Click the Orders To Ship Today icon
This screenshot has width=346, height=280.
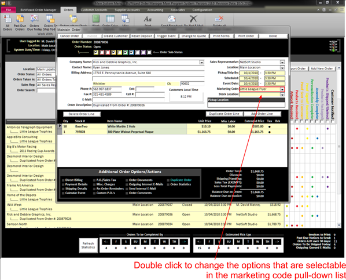[x=50, y=19]
